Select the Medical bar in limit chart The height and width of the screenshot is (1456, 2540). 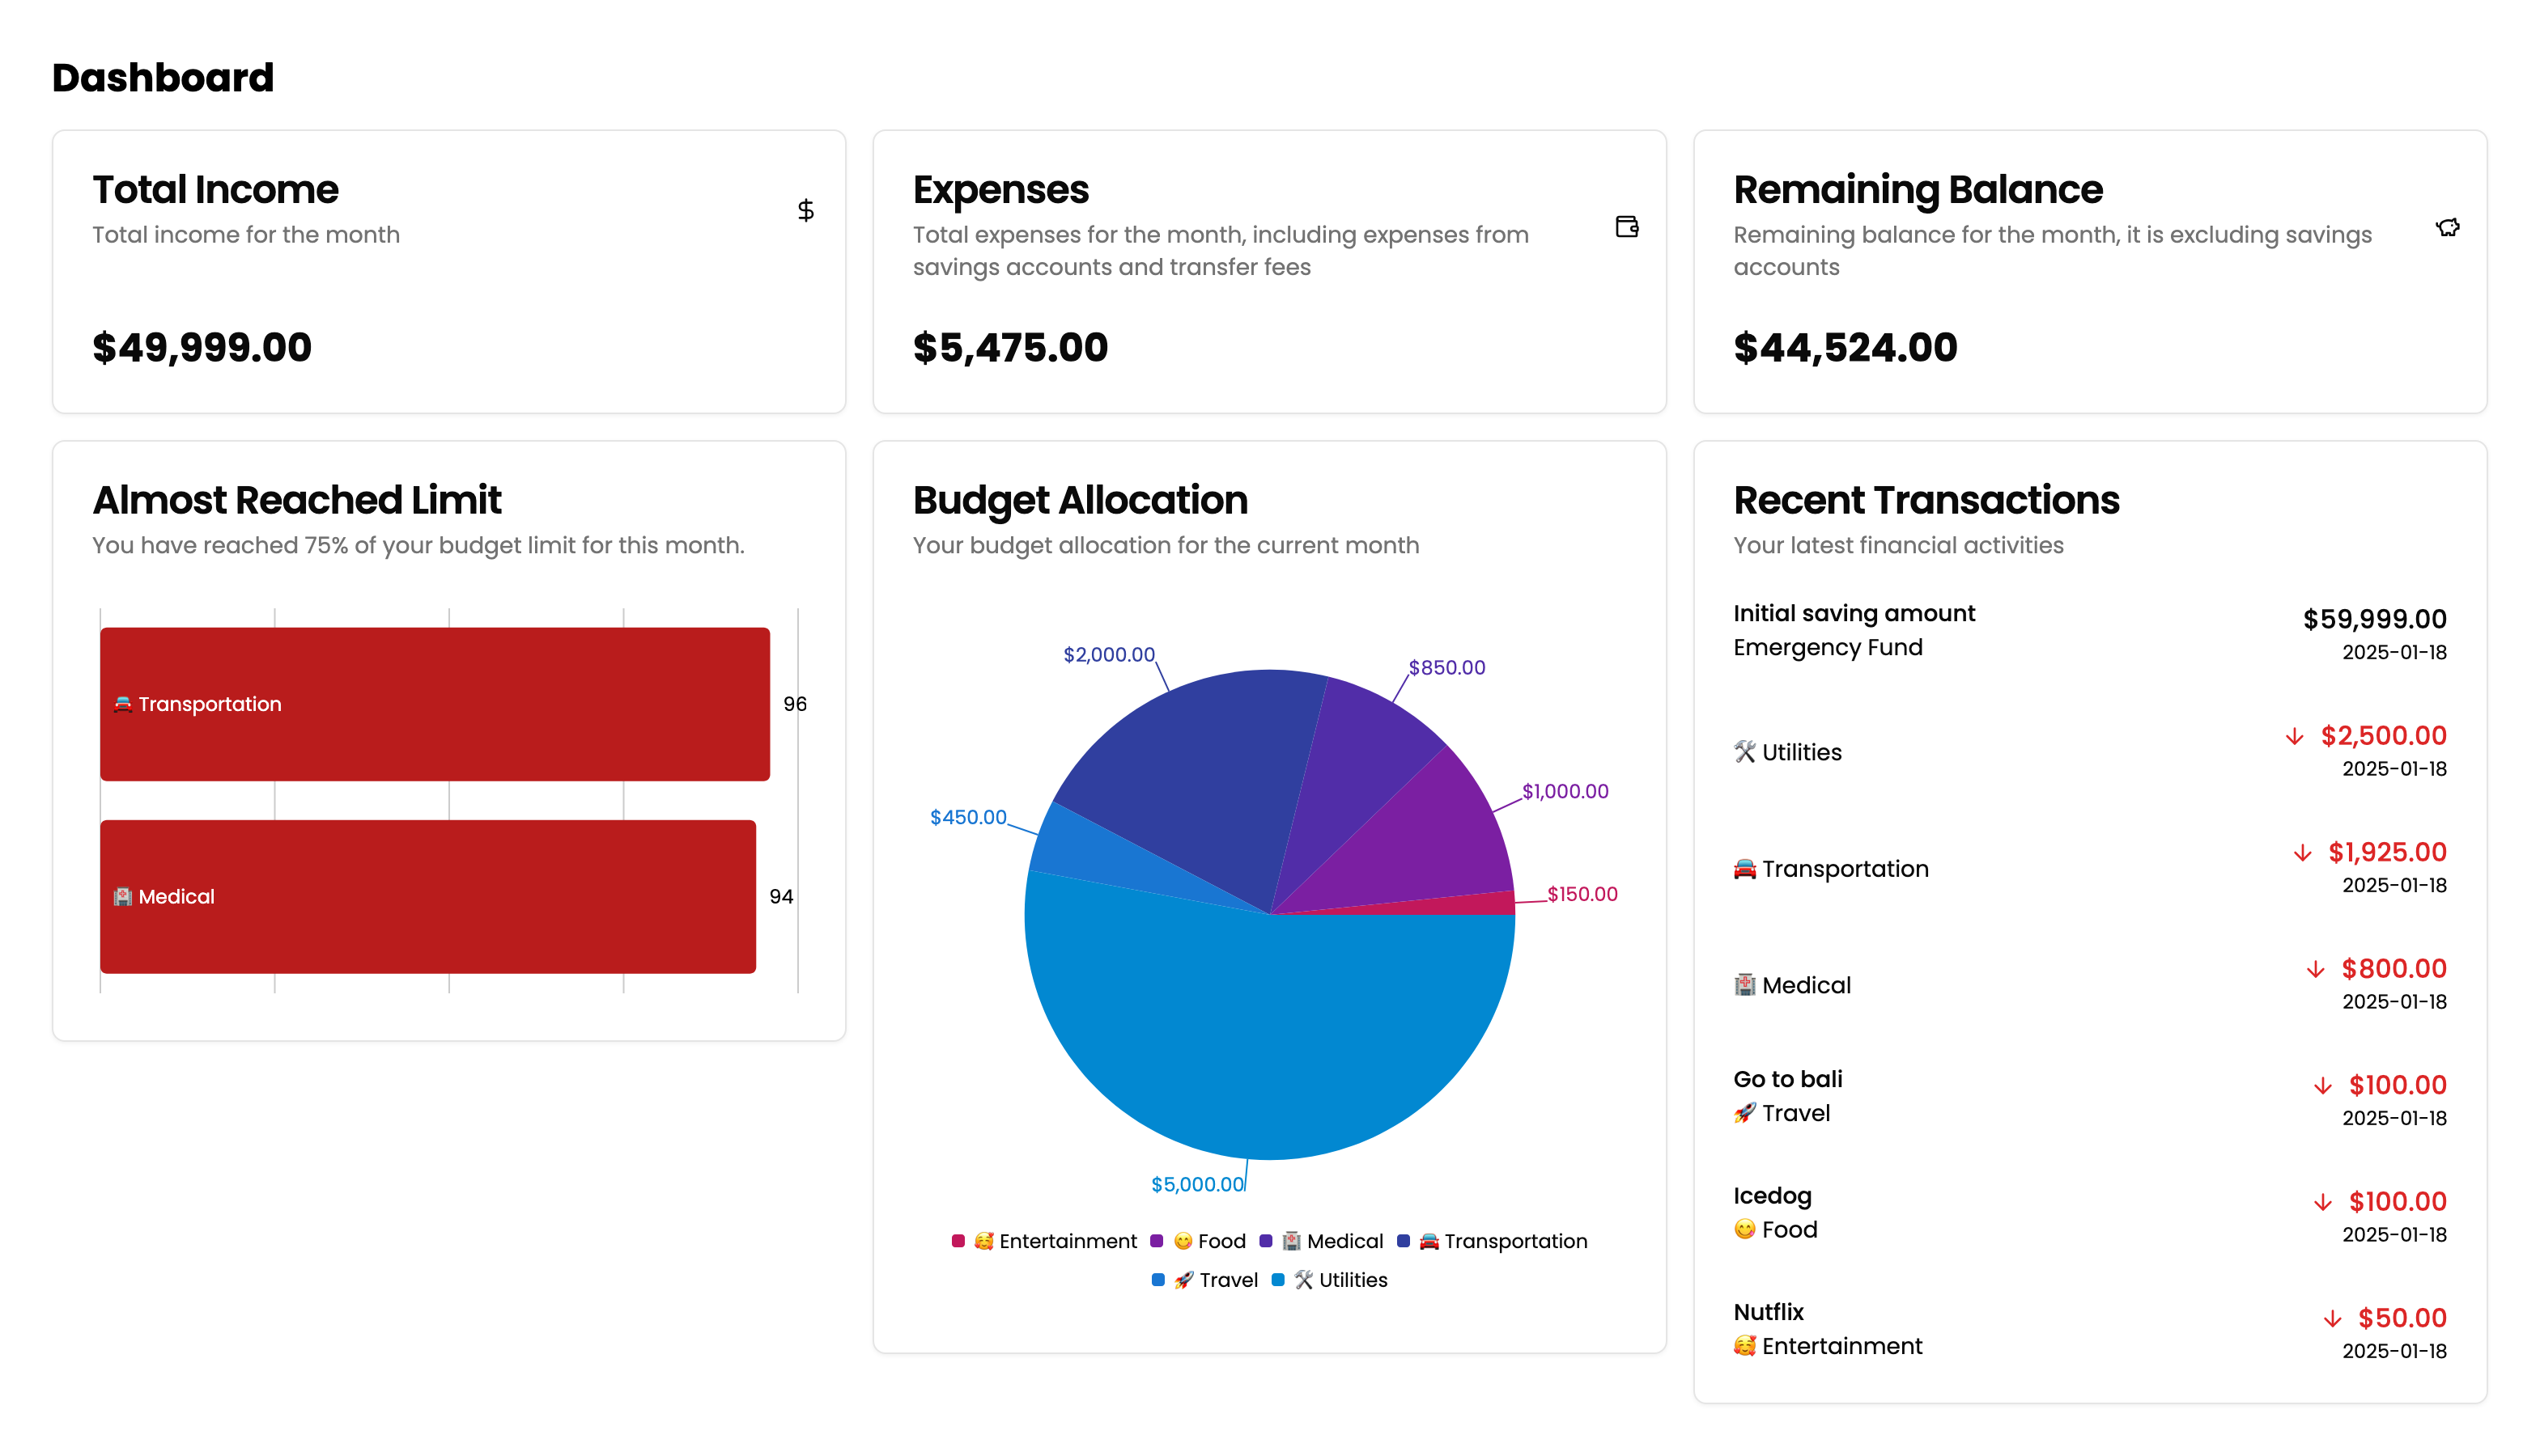pyautogui.click(x=428, y=897)
